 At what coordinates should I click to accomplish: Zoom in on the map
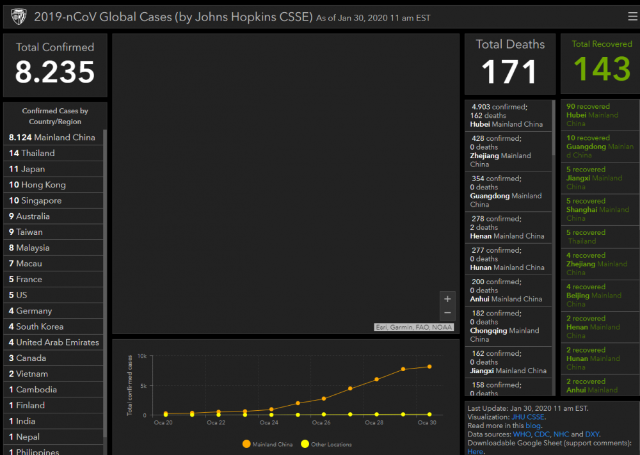pos(447,299)
